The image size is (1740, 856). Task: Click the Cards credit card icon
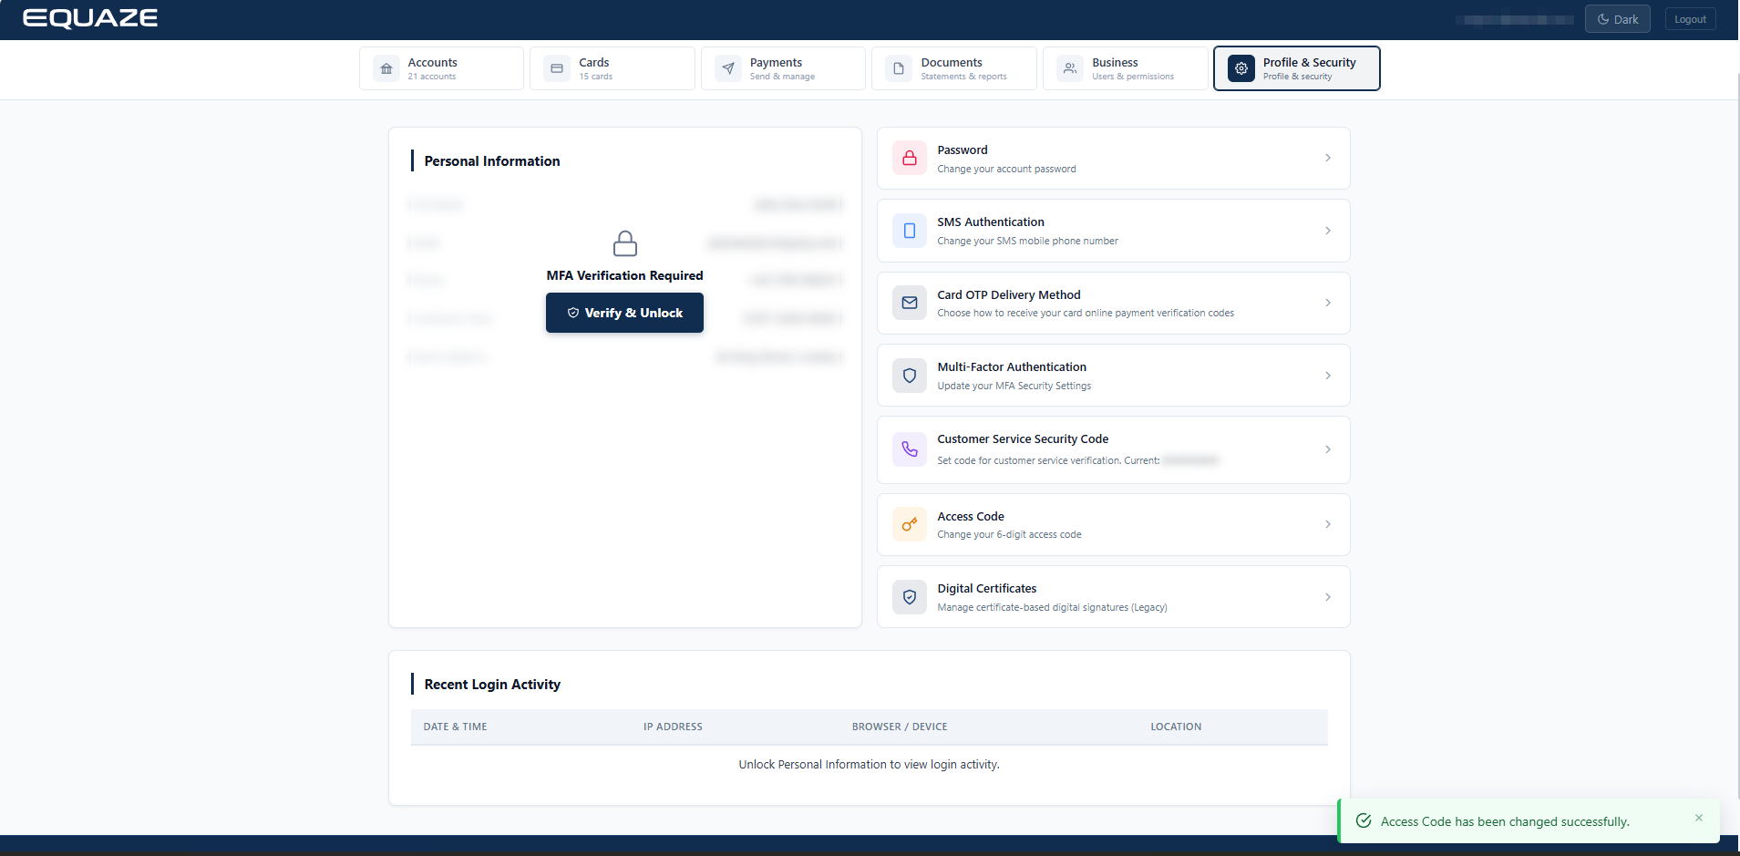pyautogui.click(x=557, y=68)
